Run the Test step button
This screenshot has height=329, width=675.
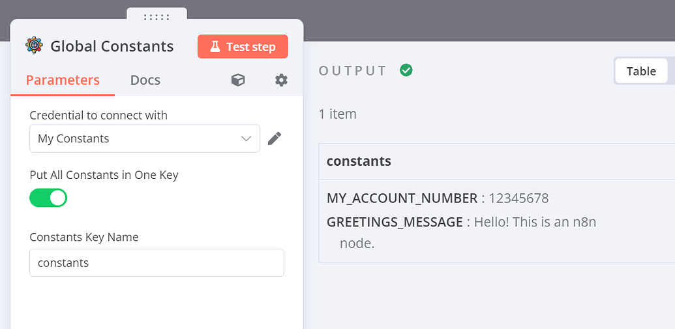[243, 46]
